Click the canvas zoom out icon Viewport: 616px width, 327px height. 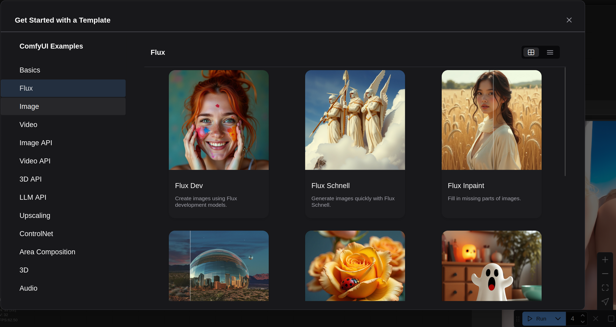pos(605,274)
